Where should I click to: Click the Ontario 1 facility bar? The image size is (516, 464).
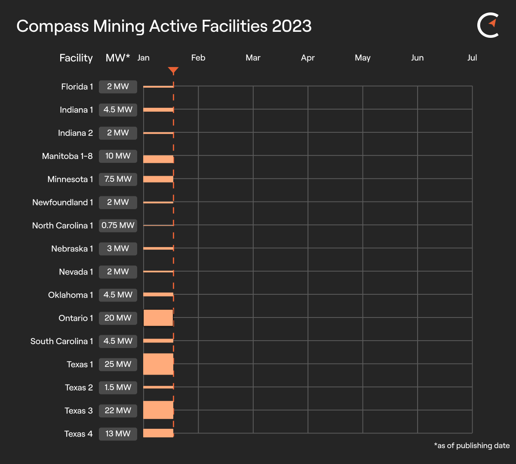point(158,318)
